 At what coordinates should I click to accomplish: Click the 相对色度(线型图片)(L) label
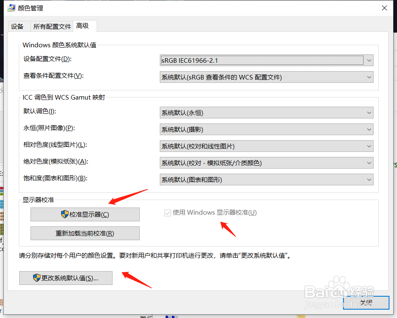55,145
